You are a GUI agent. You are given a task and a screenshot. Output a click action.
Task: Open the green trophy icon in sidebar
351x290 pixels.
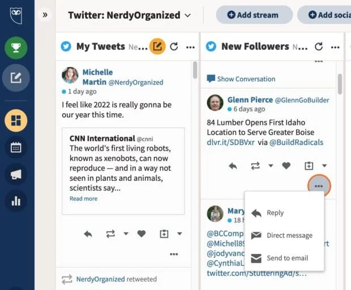[16, 48]
